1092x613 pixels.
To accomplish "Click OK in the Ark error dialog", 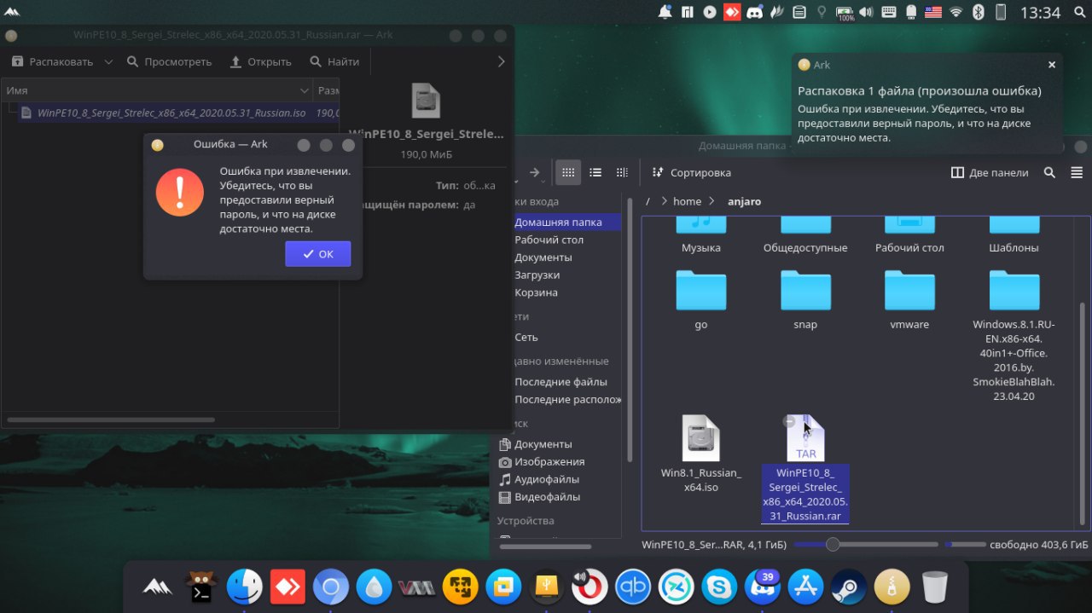I will click(317, 254).
